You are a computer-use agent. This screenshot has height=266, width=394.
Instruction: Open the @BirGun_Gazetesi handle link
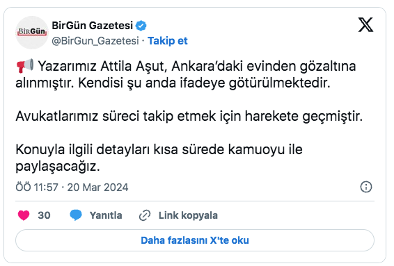click(x=95, y=40)
